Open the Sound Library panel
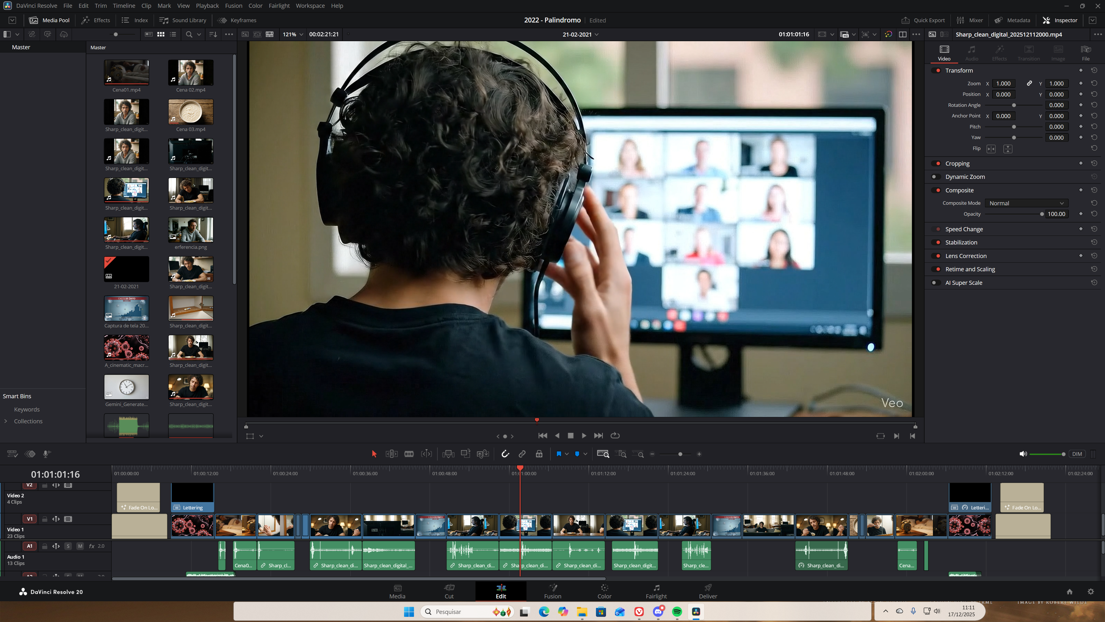 183,20
